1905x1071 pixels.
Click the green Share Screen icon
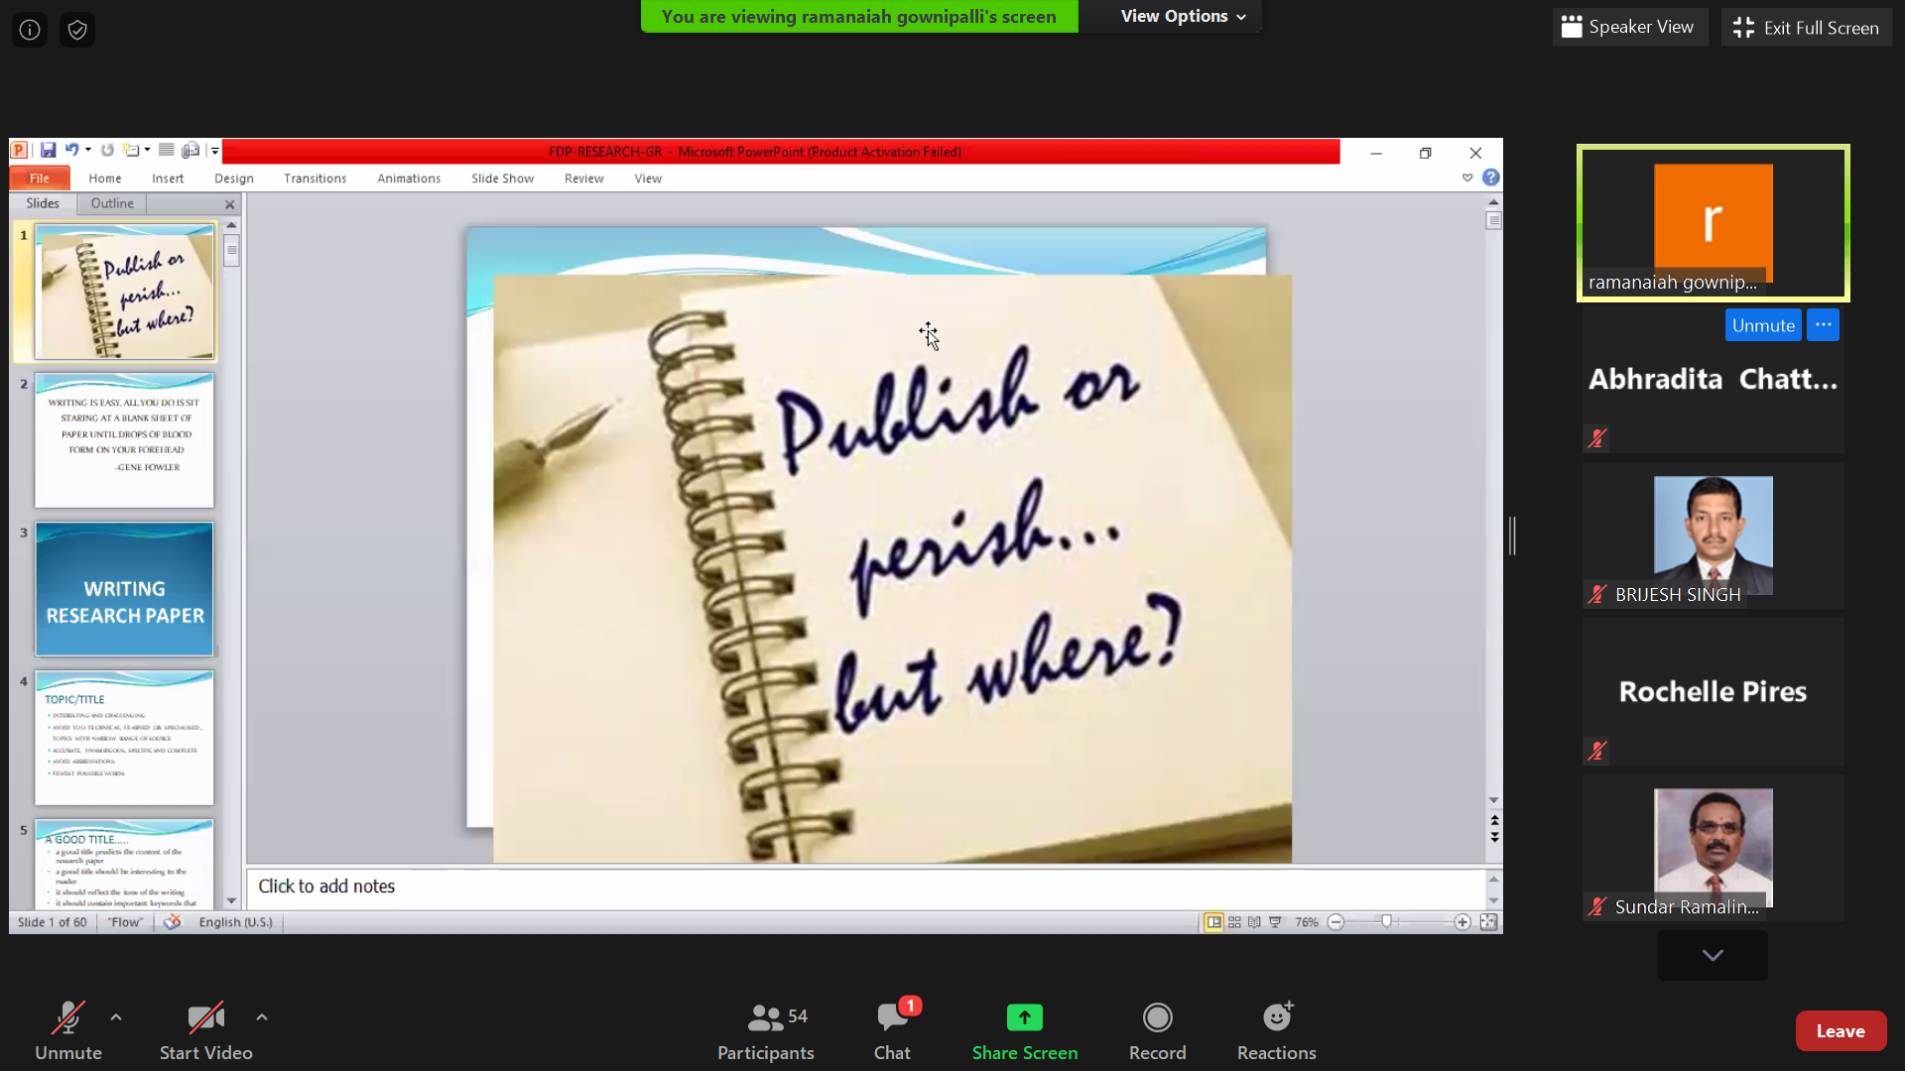[1024, 1017]
